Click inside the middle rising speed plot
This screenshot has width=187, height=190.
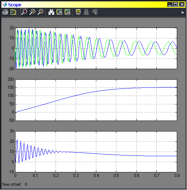(x=96, y=100)
